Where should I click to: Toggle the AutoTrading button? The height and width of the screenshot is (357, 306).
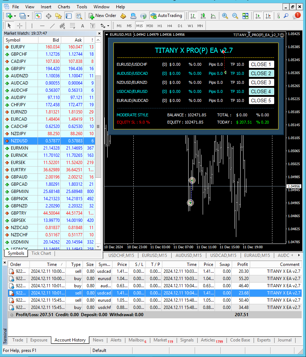[166, 16]
